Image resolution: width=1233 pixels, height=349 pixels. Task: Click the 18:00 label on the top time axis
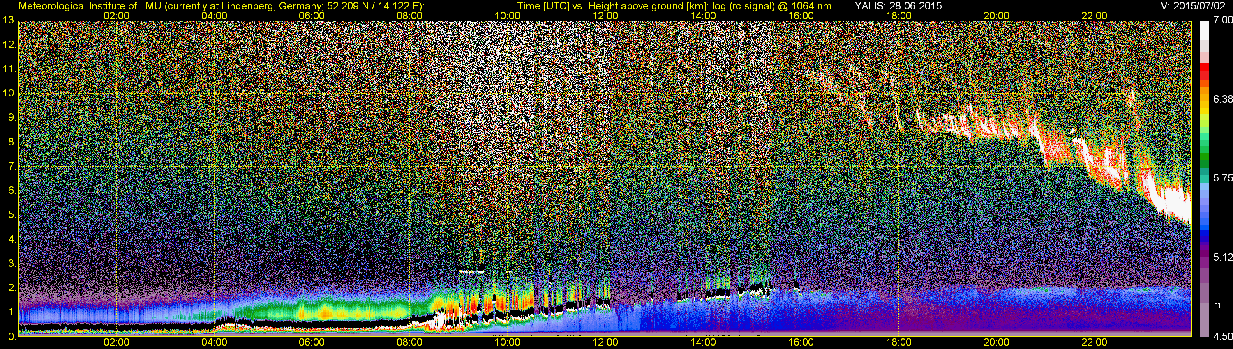(898, 16)
